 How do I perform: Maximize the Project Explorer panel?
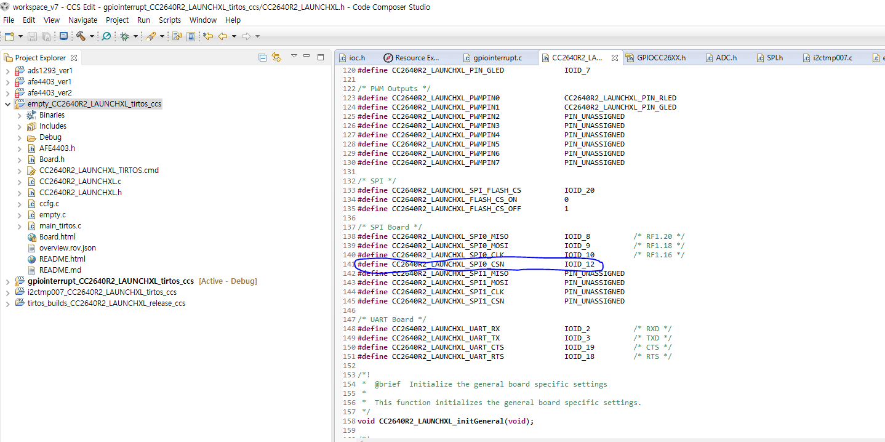click(321, 57)
